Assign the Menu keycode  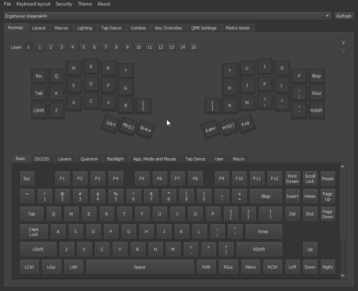250,267
